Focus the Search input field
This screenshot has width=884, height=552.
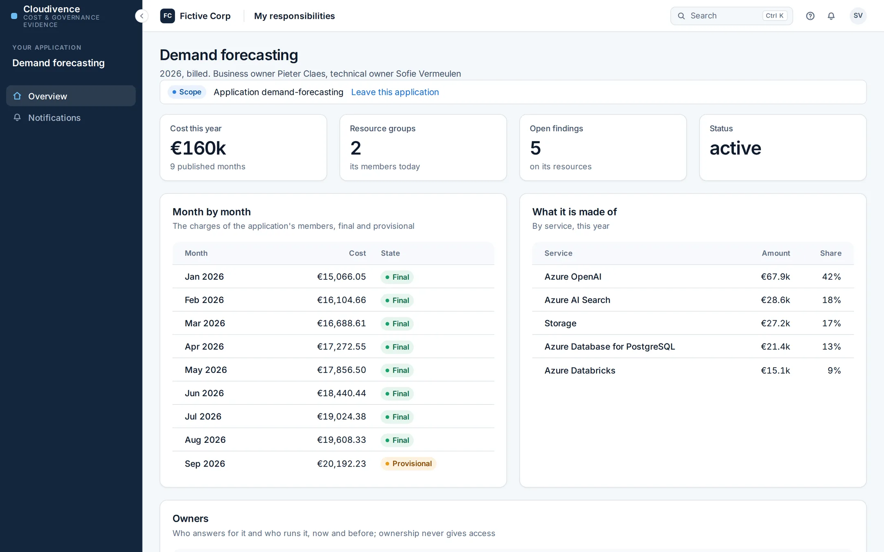pyautogui.click(x=731, y=16)
